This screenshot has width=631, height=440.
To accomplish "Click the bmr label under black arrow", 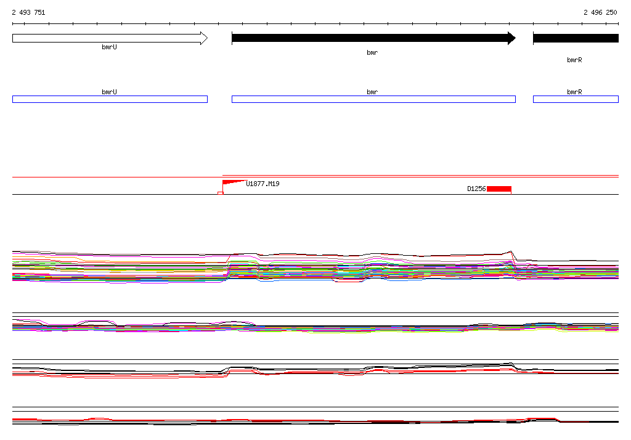I will (x=372, y=53).
